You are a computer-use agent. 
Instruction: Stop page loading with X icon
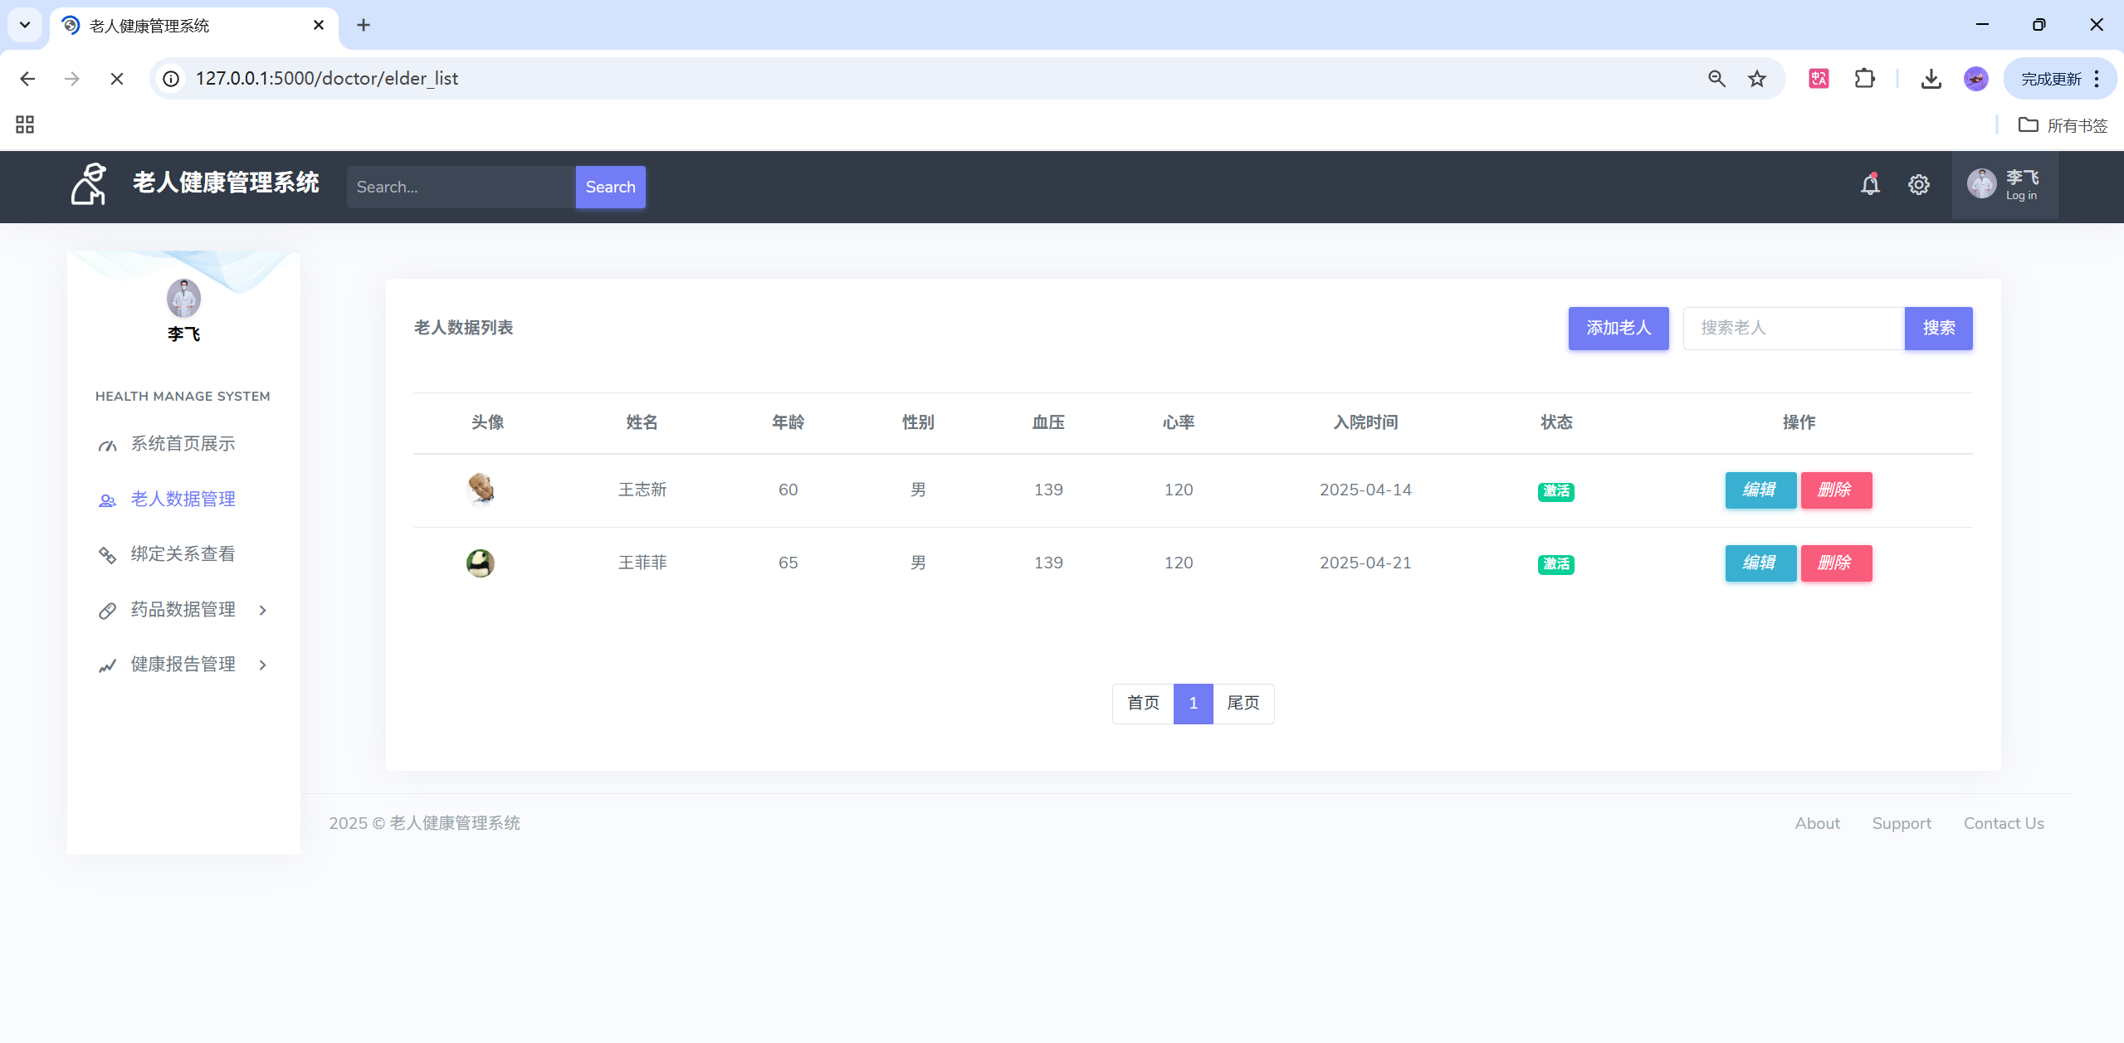click(x=117, y=79)
